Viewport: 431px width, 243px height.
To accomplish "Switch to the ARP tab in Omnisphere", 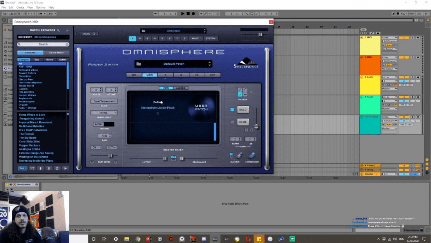I will pos(212,75).
